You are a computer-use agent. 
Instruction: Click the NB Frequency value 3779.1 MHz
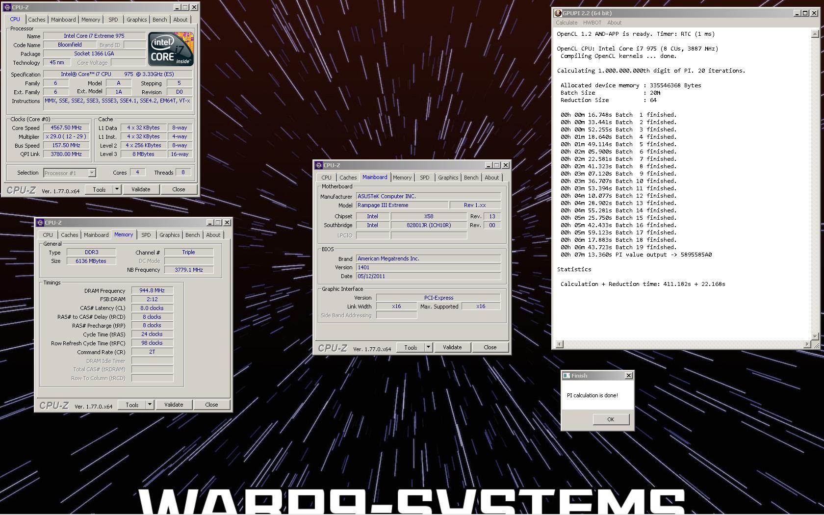(188, 270)
